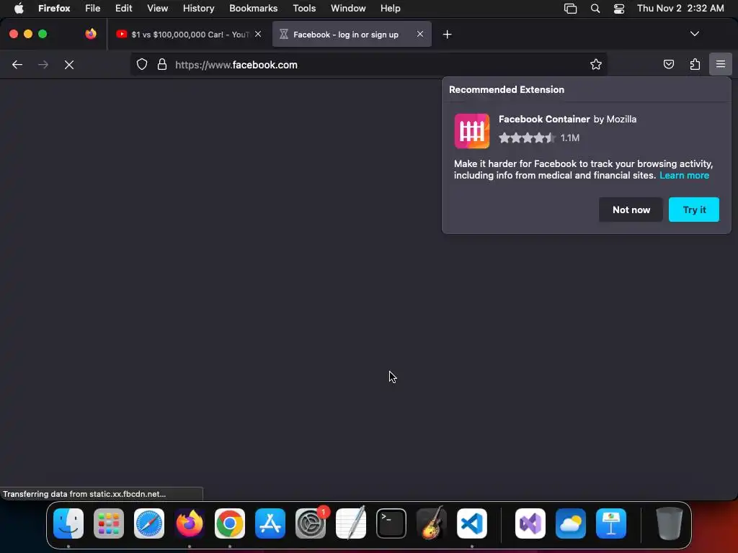Click the facebook.com address bar
Screen dimensions: 738x553
[367, 64]
